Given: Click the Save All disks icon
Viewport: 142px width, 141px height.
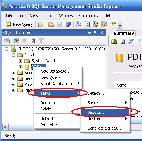Looking at the screenshot, I should coord(68,24).
